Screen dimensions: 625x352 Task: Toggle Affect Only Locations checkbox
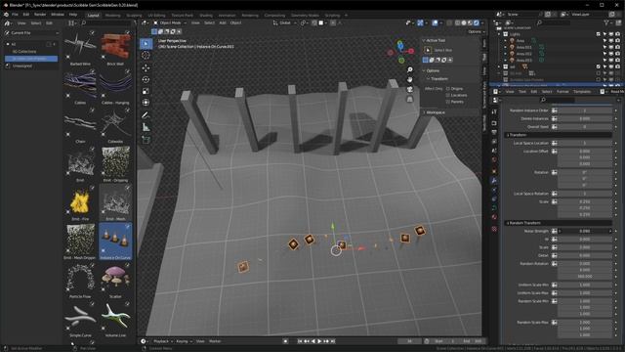tap(448, 96)
